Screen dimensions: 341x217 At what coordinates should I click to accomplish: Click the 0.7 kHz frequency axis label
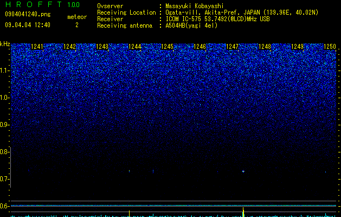[5, 179]
